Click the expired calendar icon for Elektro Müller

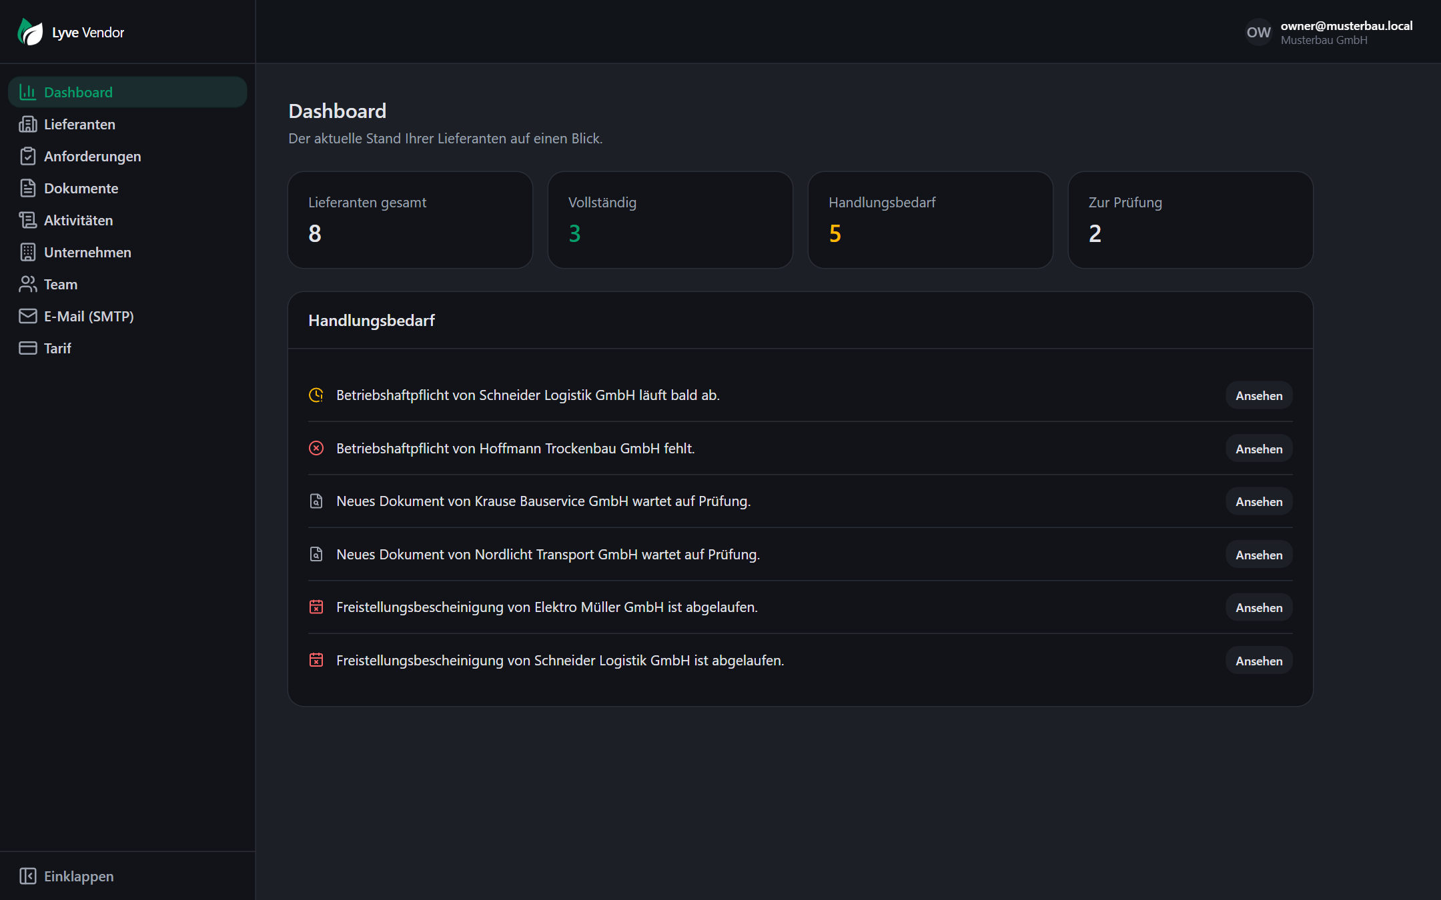[x=316, y=607]
